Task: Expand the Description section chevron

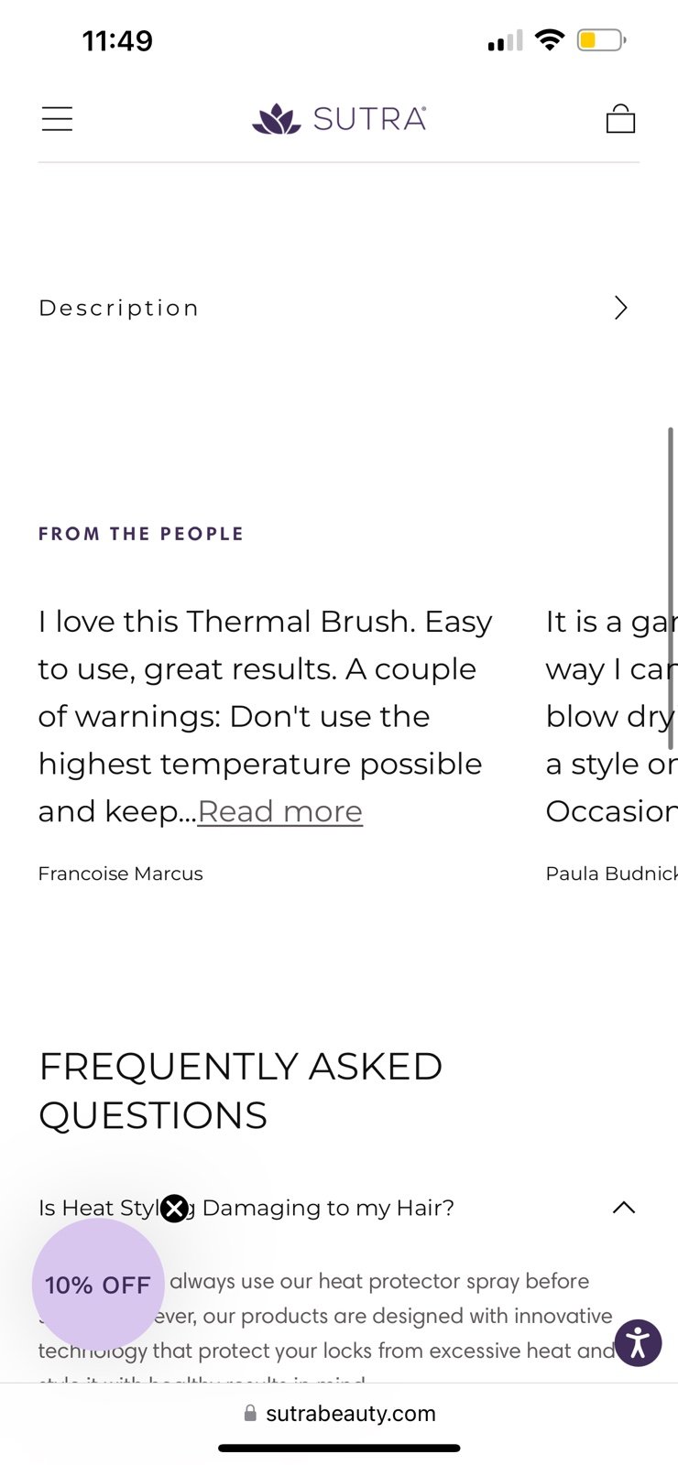Action: click(621, 308)
